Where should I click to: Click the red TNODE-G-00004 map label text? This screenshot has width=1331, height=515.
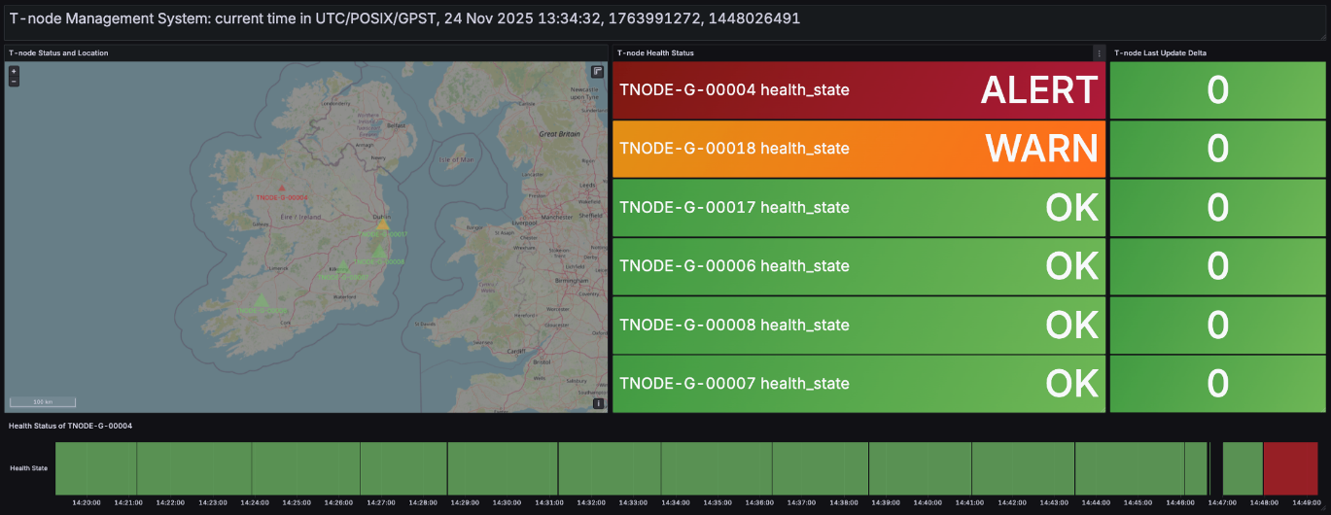[x=282, y=197]
